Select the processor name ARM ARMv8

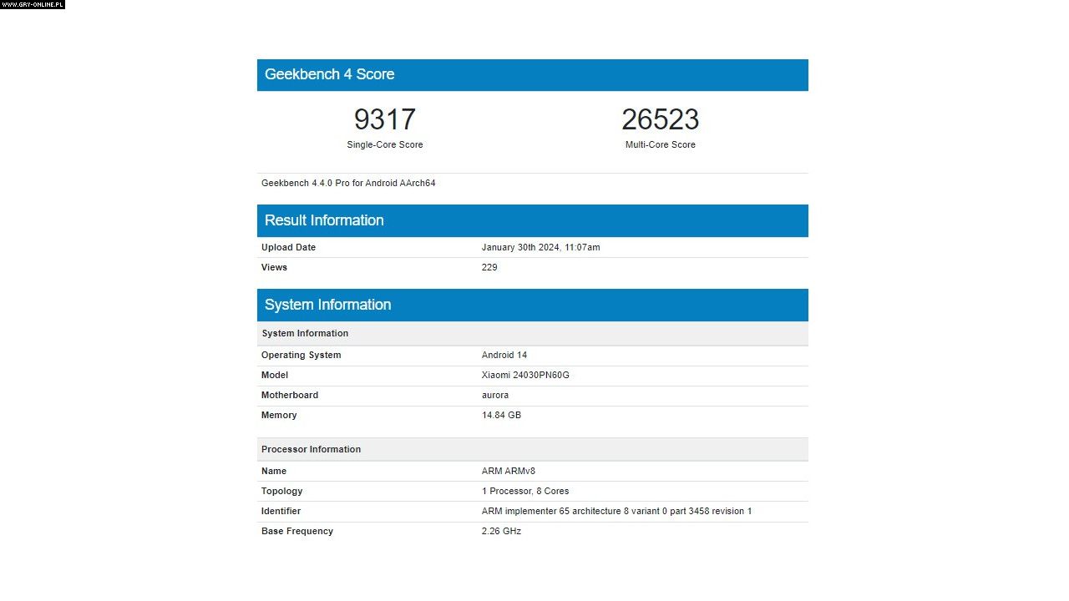509,472
